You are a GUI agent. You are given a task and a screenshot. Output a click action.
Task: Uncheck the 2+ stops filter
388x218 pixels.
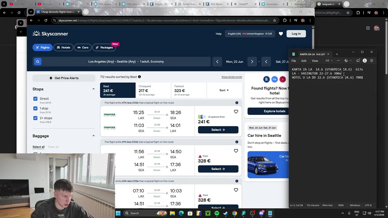pyautogui.click(x=35, y=118)
